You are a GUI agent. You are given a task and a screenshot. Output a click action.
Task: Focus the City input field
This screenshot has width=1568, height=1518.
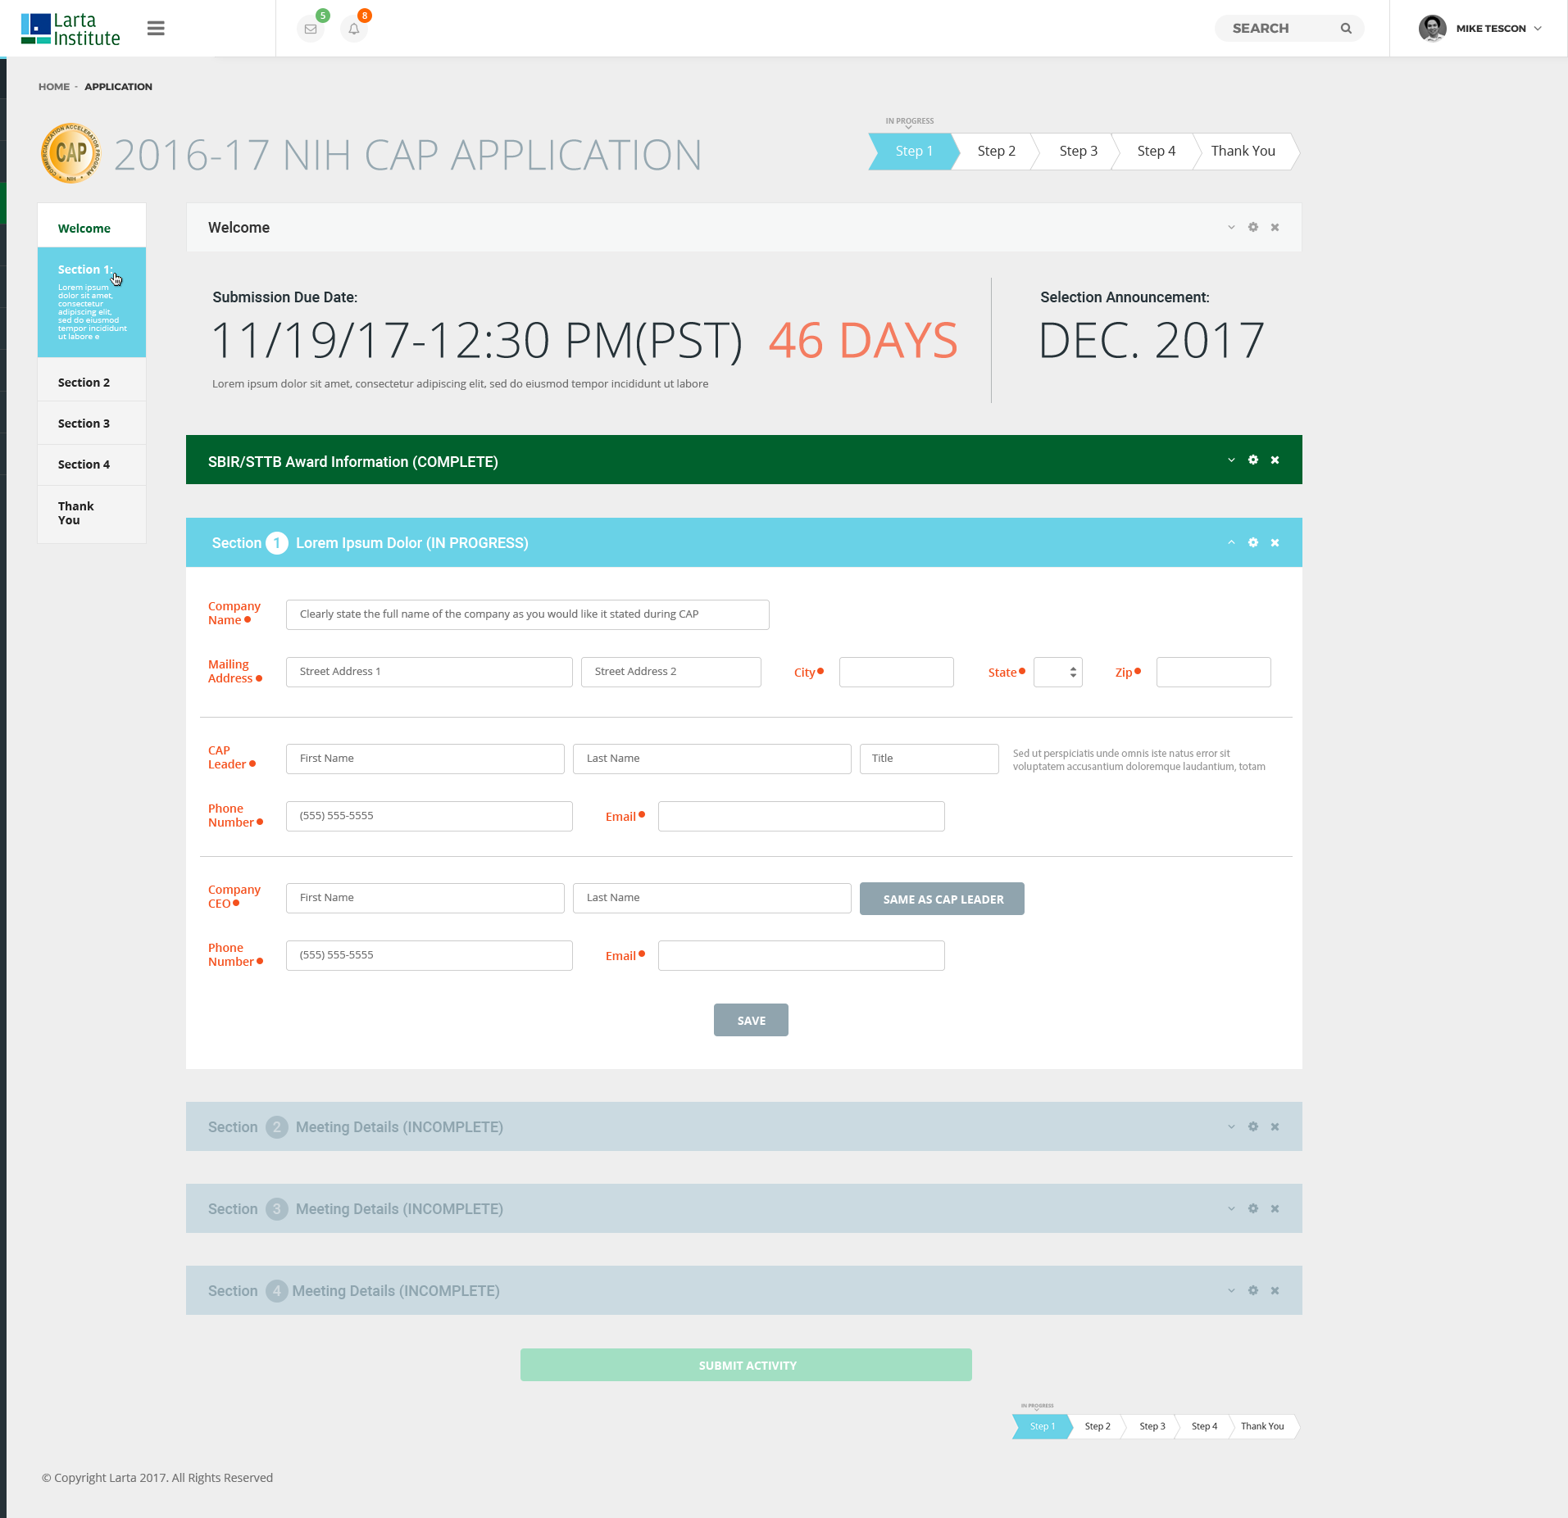(x=896, y=672)
